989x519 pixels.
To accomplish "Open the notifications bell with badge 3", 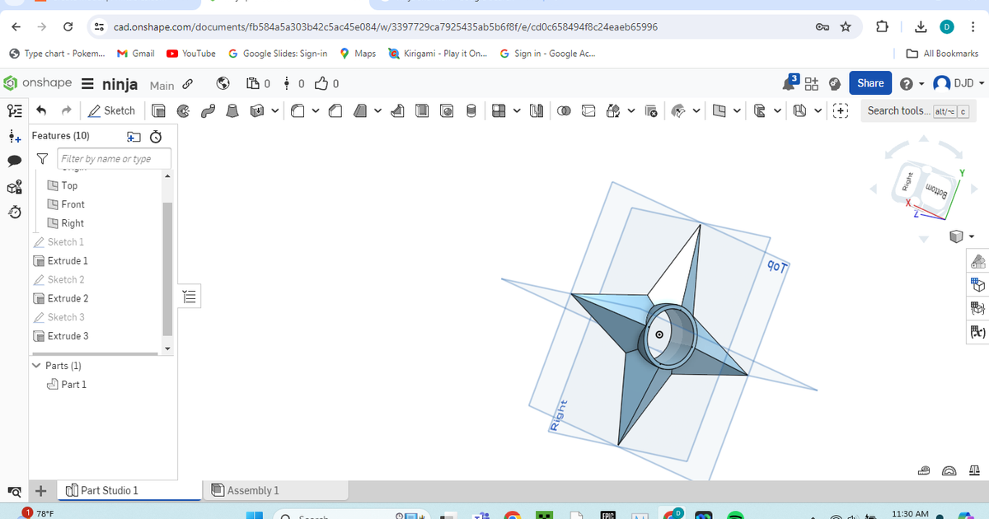I will click(790, 82).
